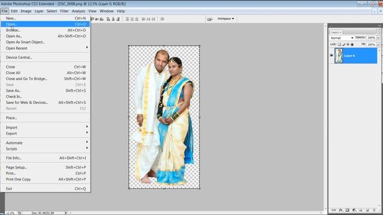Open the Opacity slider arrow
383x215 pixels.
tap(378, 38)
